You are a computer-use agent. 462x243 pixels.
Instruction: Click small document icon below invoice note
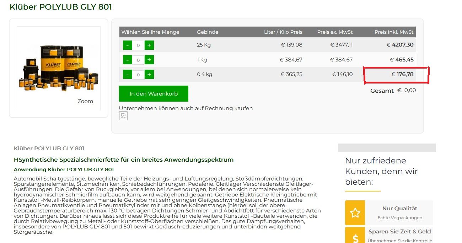coord(123,116)
